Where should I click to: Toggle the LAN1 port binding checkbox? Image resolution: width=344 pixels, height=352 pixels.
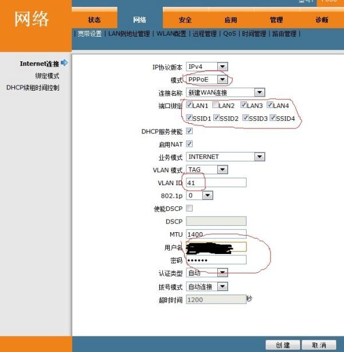pyautogui.click(x=189, y=105)
